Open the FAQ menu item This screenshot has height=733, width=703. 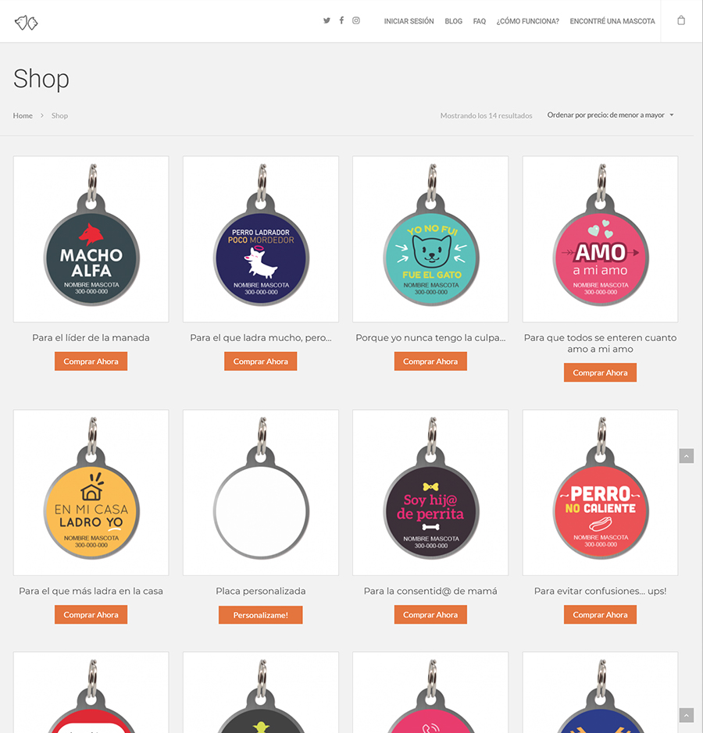click(x=480, y=21)
